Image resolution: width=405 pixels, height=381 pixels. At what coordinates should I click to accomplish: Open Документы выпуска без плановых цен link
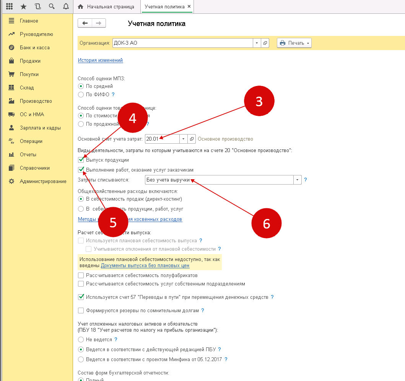145,266
